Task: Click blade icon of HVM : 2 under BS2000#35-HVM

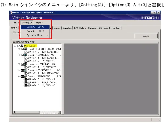Action: point(29,61)
